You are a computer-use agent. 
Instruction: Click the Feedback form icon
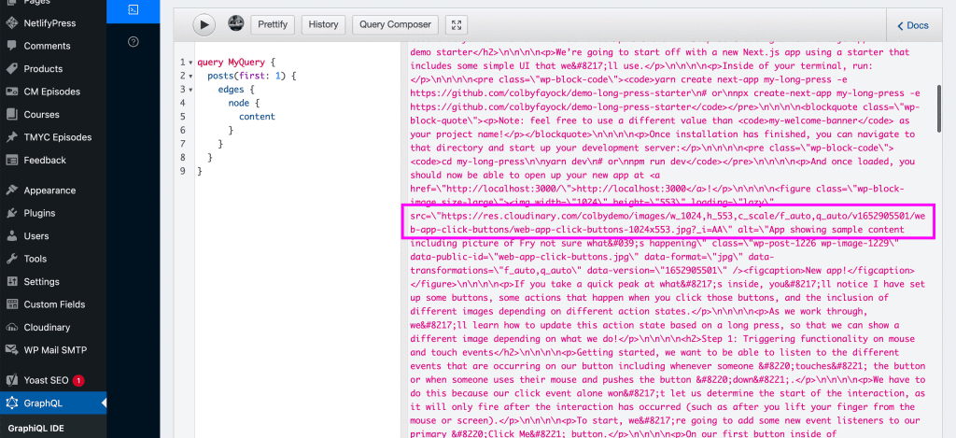coord(11,161)
